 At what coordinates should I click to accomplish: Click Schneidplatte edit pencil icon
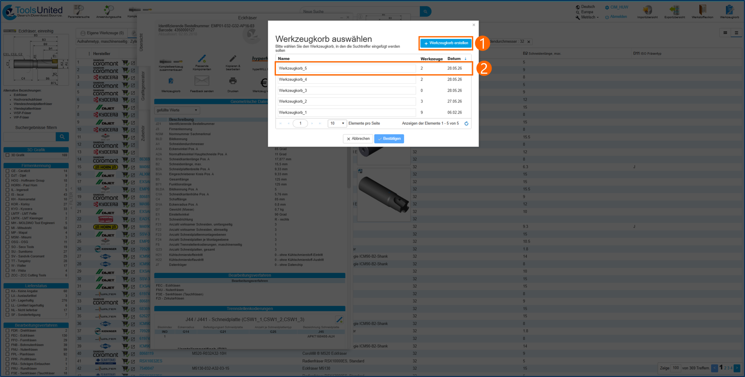(x=339, y=320)
